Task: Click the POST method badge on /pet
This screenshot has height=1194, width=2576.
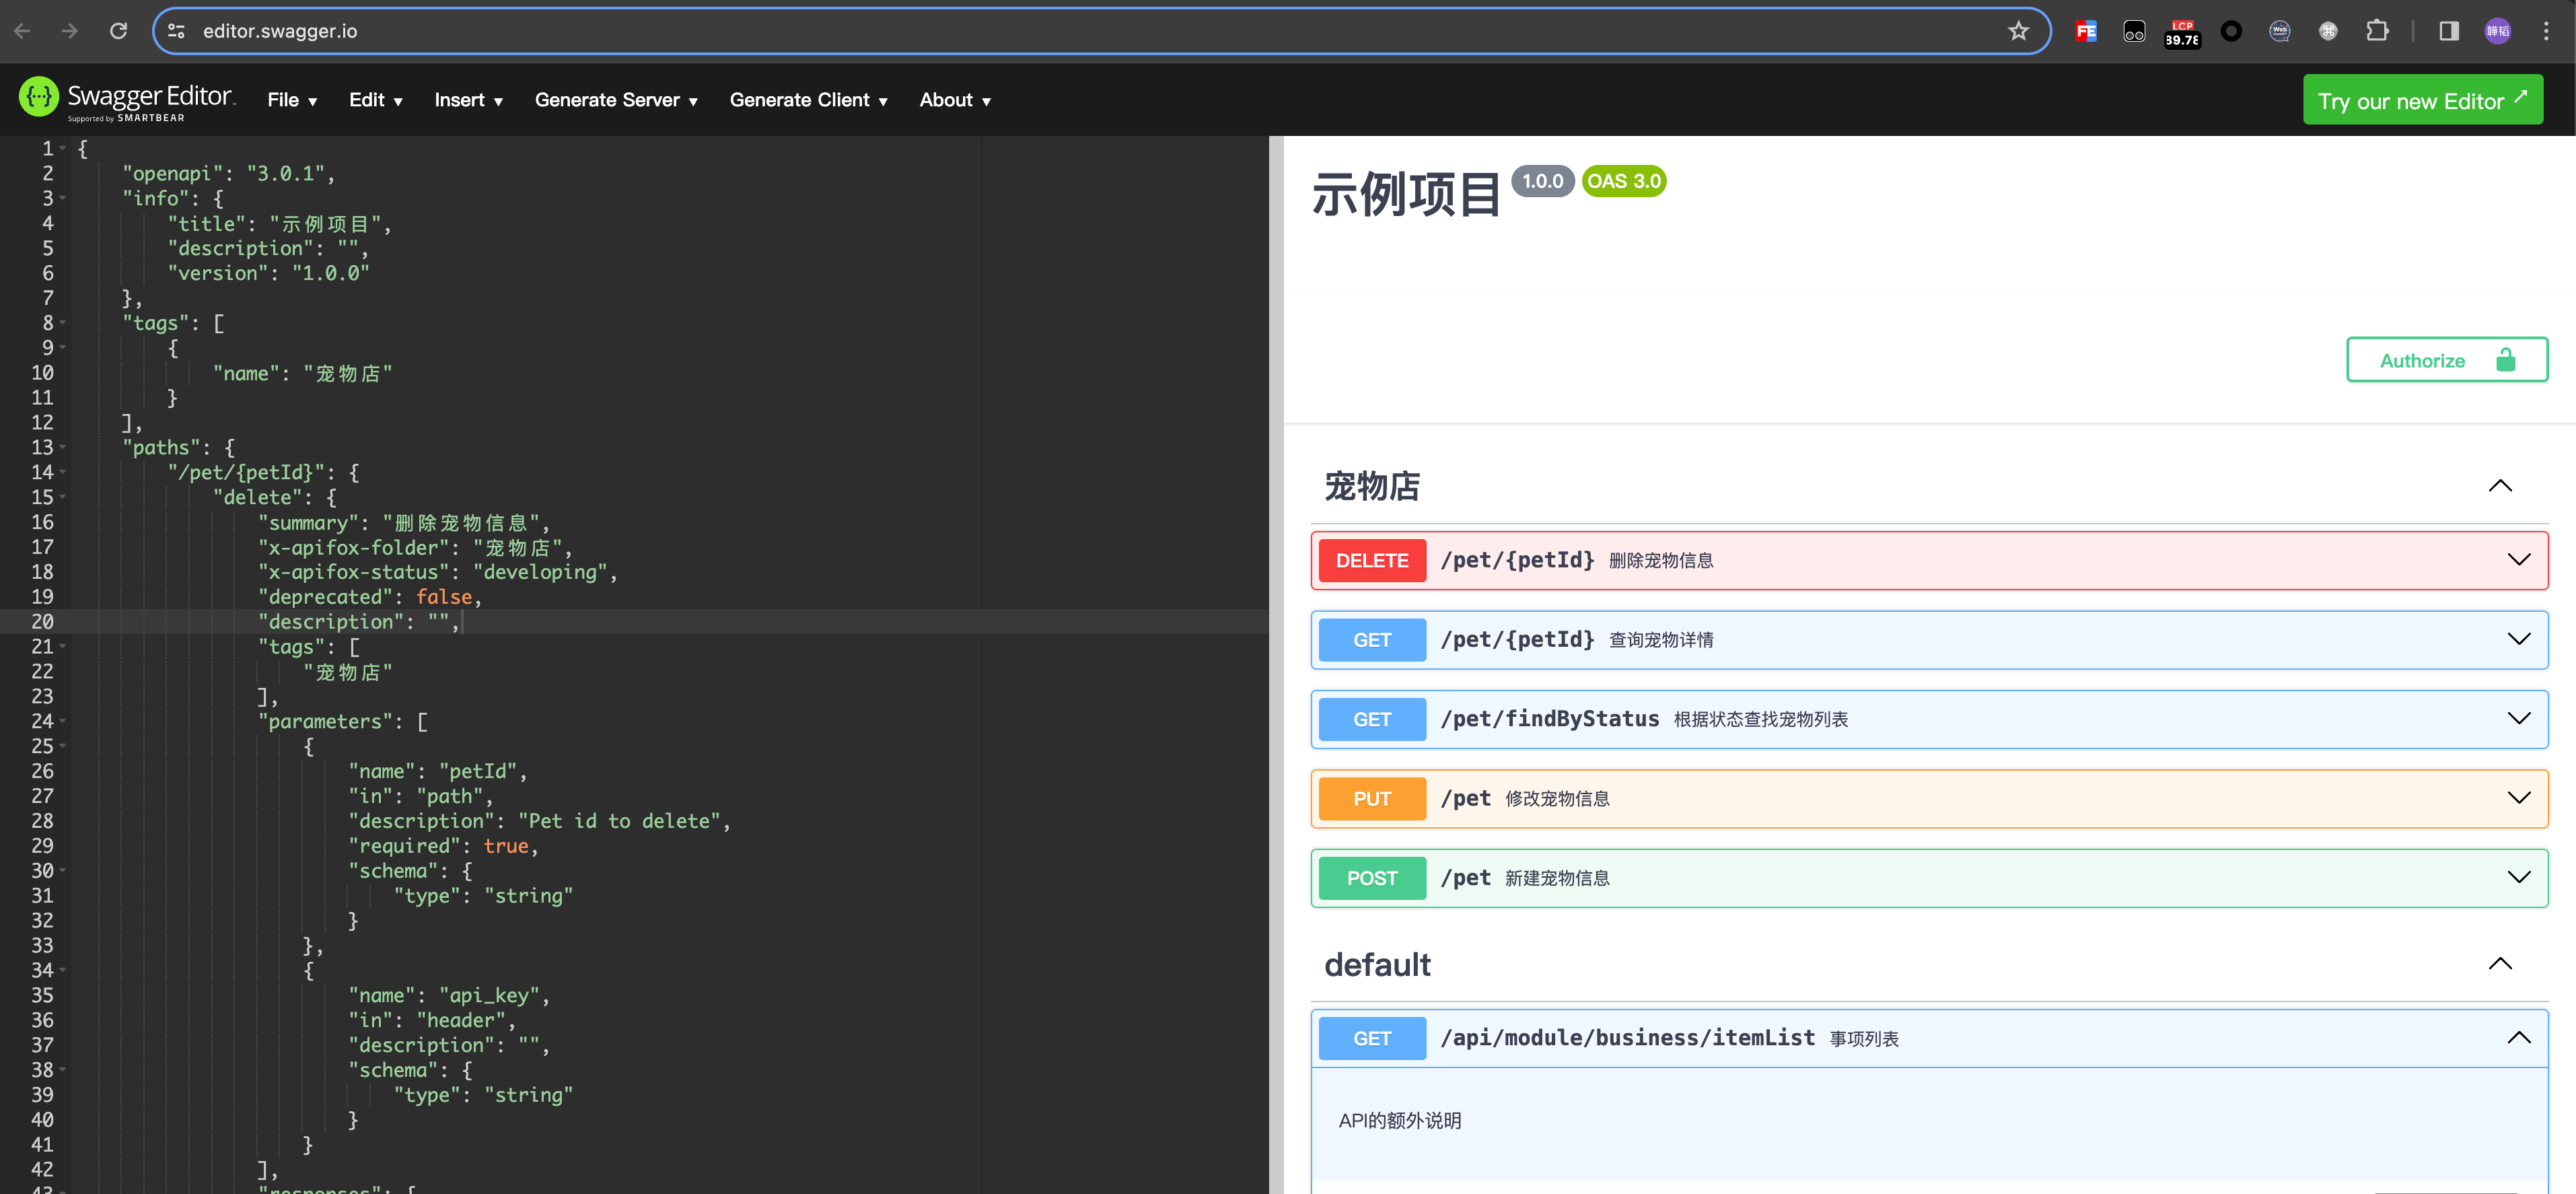Action: pos(1371,878)
